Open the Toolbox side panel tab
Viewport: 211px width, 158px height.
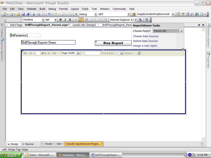(2, 31)
